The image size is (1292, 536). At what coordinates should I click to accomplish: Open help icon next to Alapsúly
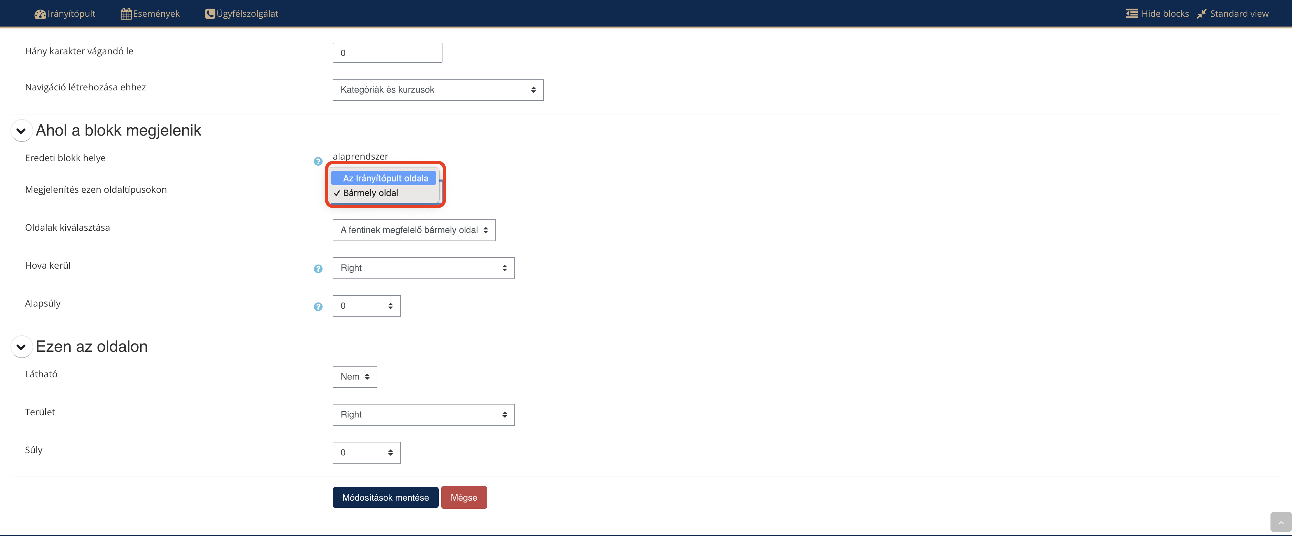(318, 307)
